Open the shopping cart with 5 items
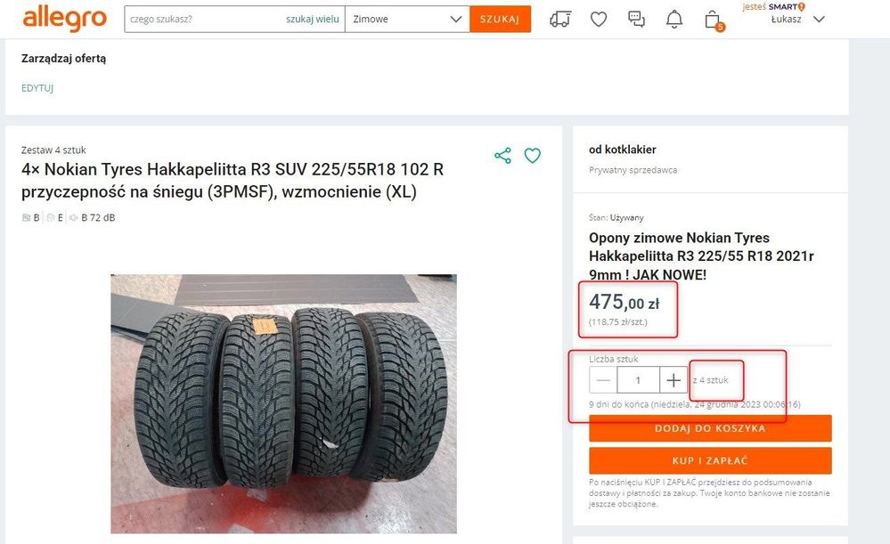 [x=714, y=20]
